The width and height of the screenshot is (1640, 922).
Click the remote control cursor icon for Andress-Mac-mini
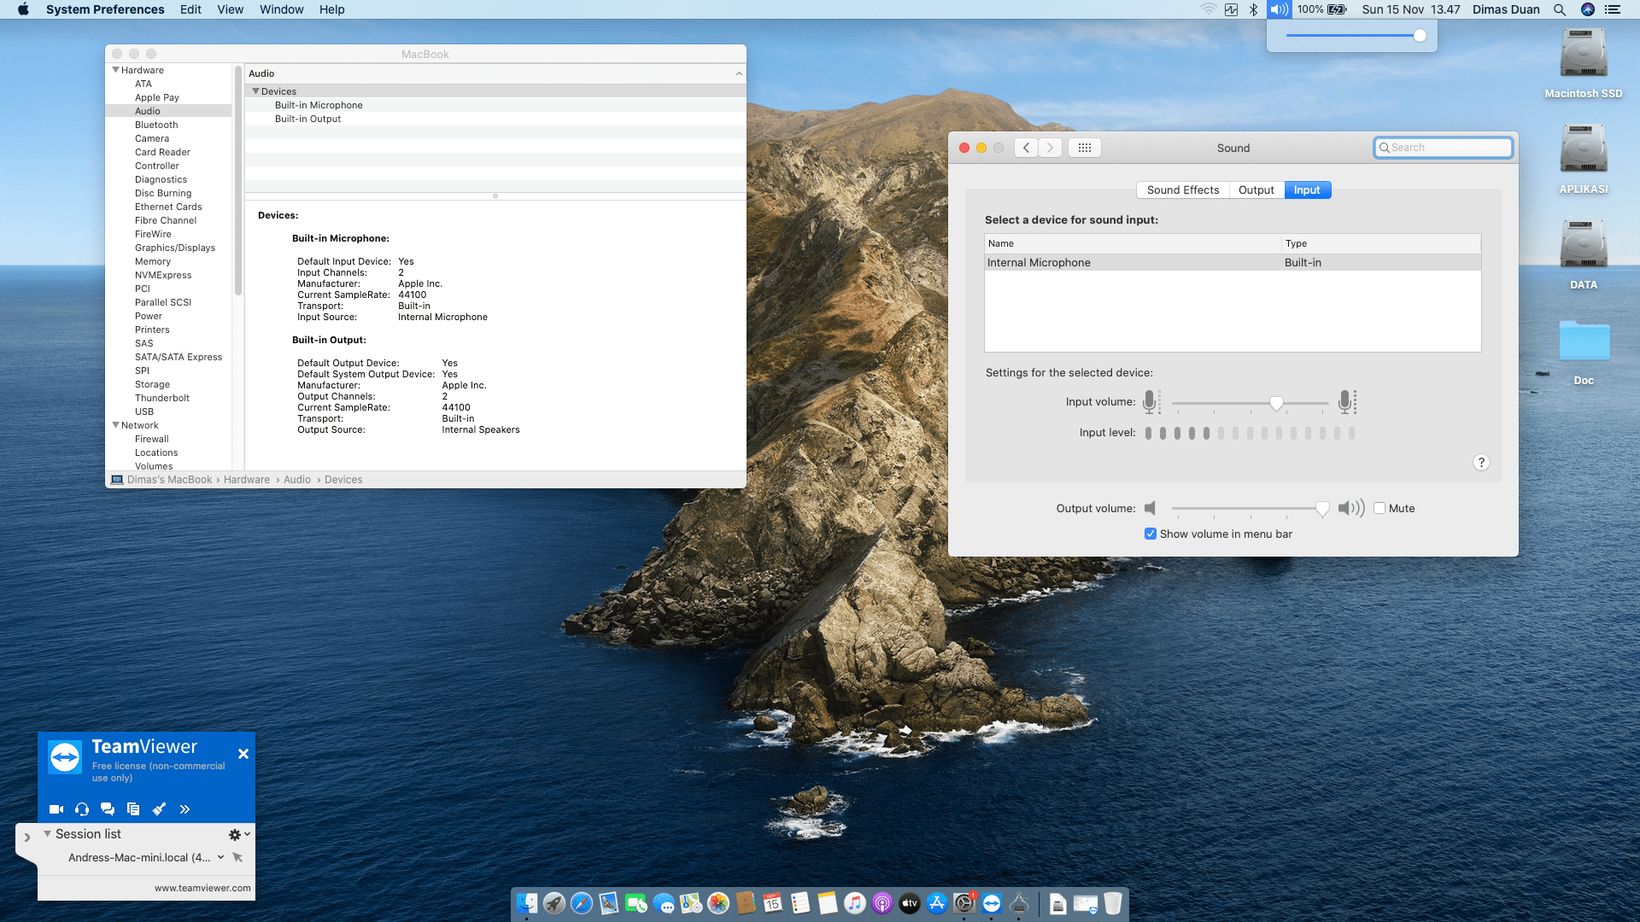(237, 857)
